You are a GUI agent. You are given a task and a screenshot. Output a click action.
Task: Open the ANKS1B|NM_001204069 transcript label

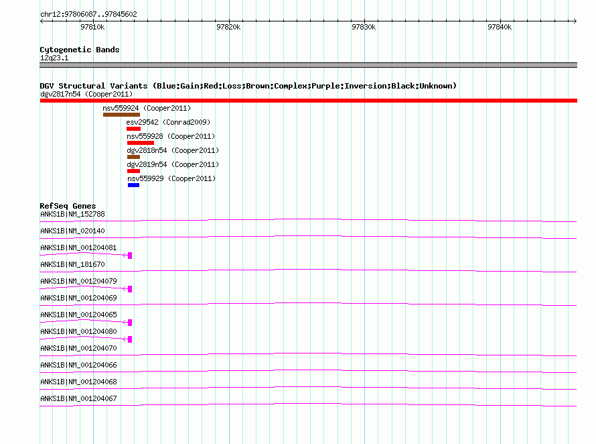tap(78, 298)
